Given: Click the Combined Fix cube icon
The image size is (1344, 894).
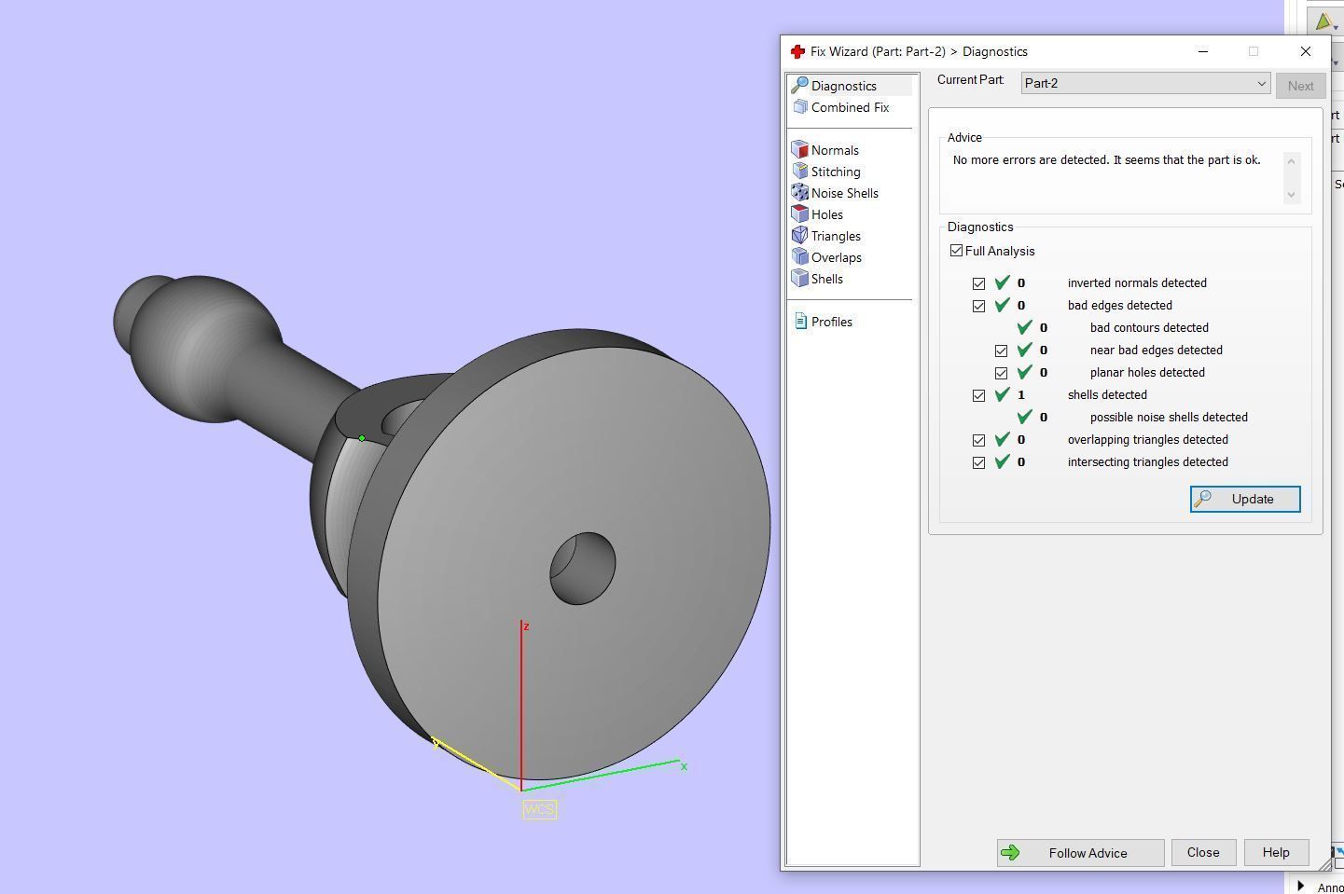Looking at the screenshot, I should pos(799,107).
